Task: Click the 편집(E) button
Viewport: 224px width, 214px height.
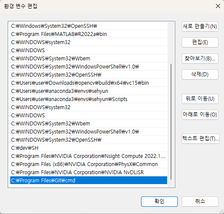Action: tap(200, 42)
